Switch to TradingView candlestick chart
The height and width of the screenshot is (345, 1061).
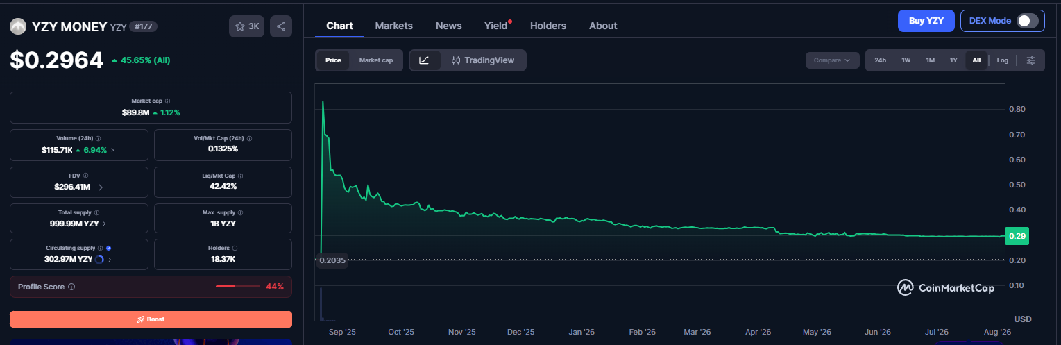[482, 60]
